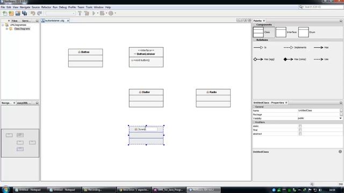Click the Save All toolbar icon
The width and height of the screenshot is (344, 193).
(24, 13)
